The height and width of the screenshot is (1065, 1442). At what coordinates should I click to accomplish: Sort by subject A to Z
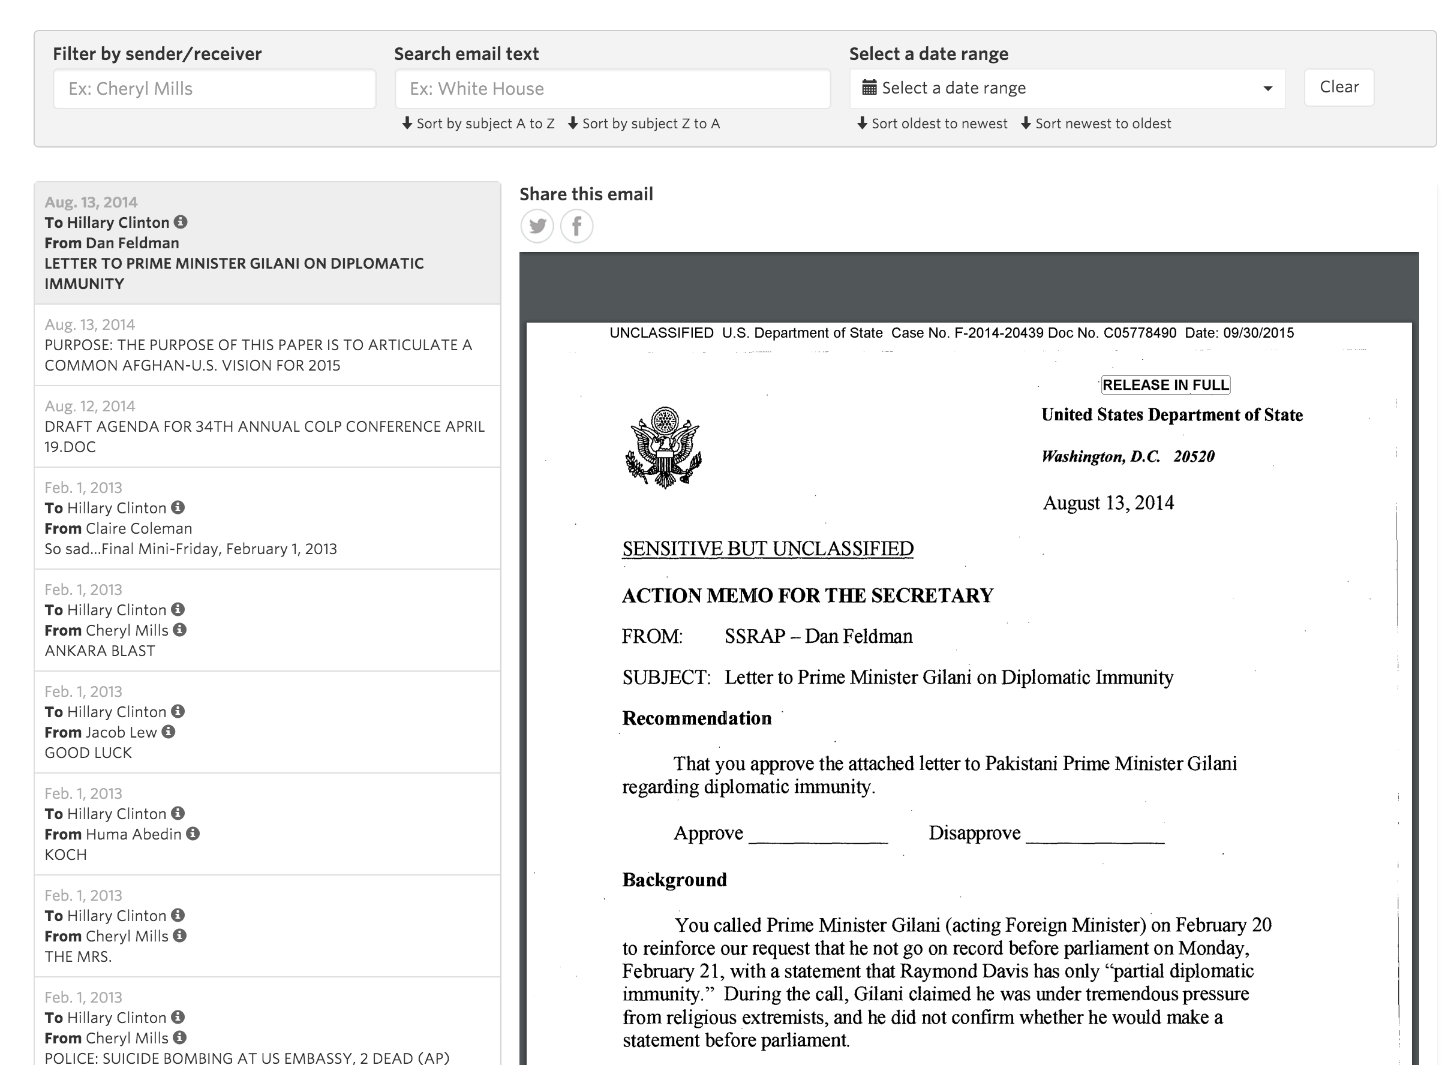tap(478, 124)
